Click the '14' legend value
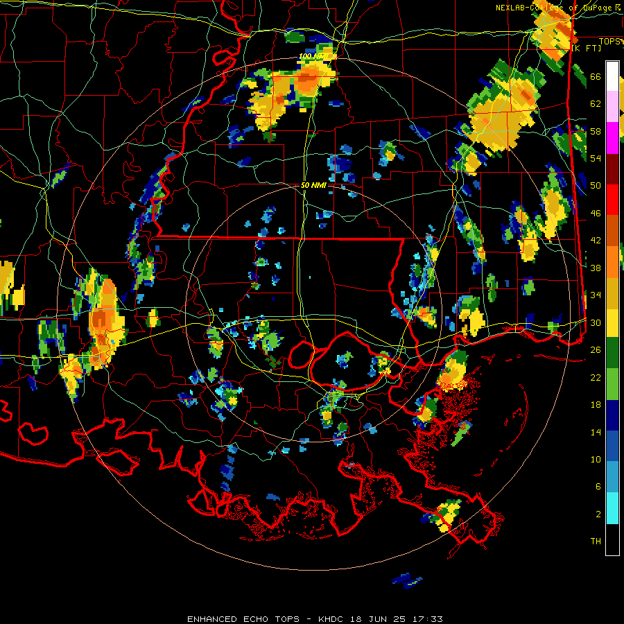The height and width of the screenshot is (624, 624). (596, 432)
